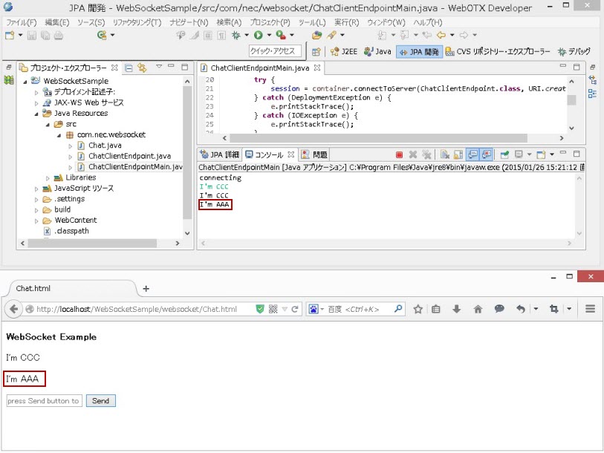Open a new Firefox tab with plus button
Image resolution: width=604 pixels, height=453 pixels.
[x=146, y=288]
